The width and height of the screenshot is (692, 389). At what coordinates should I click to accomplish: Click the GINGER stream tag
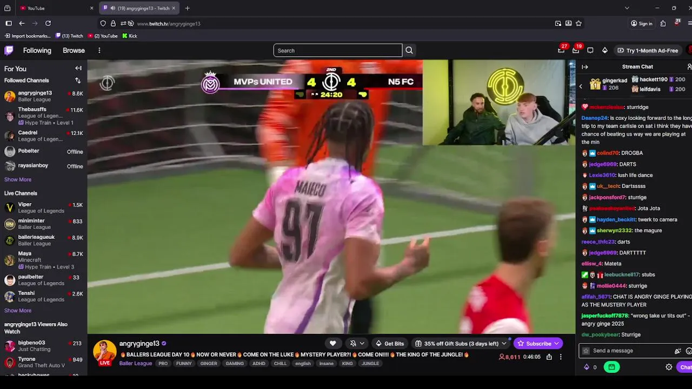209,364
